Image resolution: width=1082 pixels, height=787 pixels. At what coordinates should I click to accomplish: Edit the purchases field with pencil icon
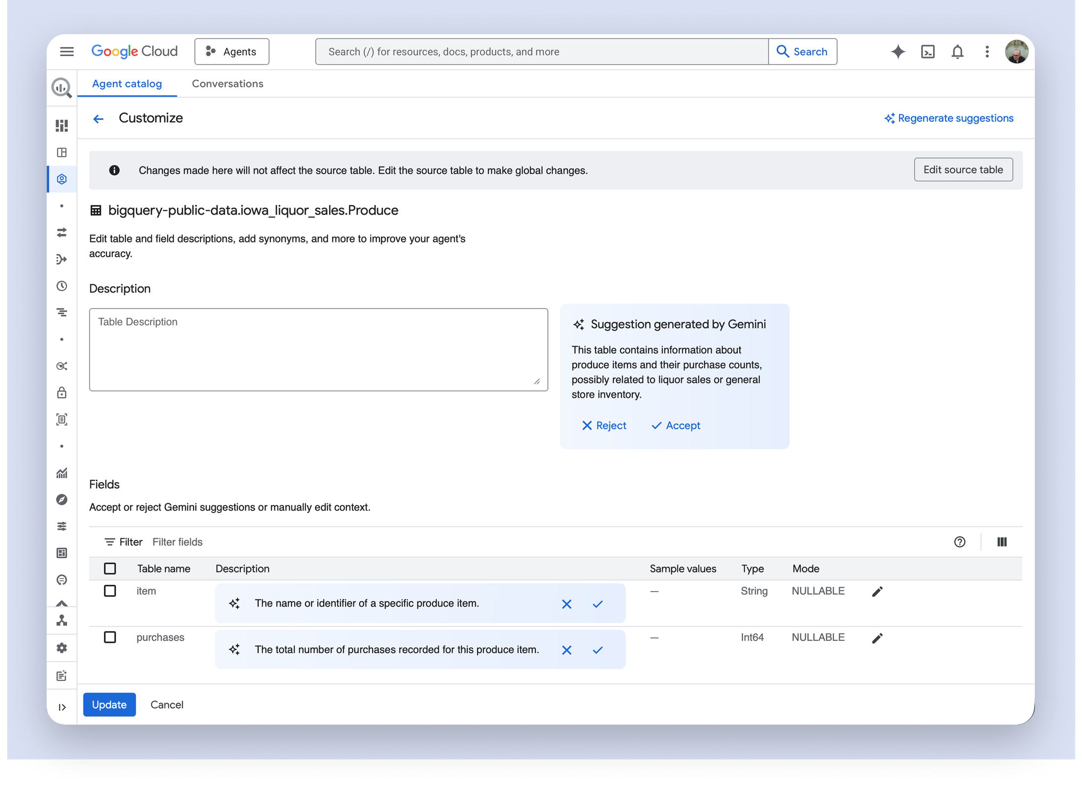pos(877,638)
